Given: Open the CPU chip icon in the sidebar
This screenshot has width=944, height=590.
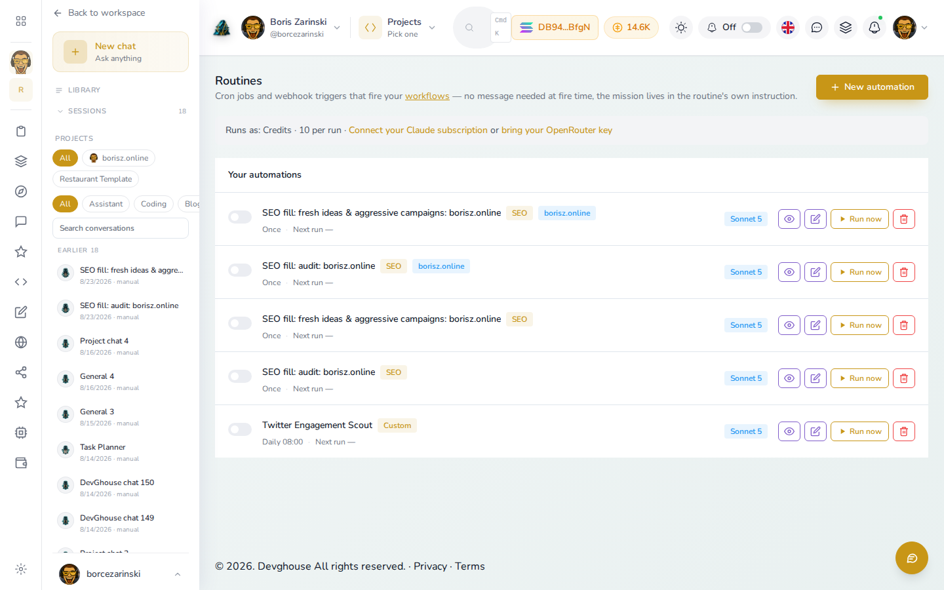Looking at the screenshot, I should click(x=21, y=433).
